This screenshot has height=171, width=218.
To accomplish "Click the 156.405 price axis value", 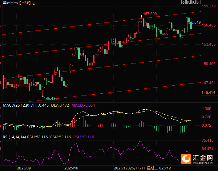I will pyautogui.click(x=209, y=25).
